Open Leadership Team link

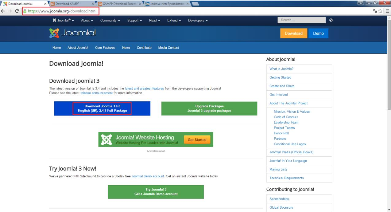pyautogui.click(x=286, y=122)
